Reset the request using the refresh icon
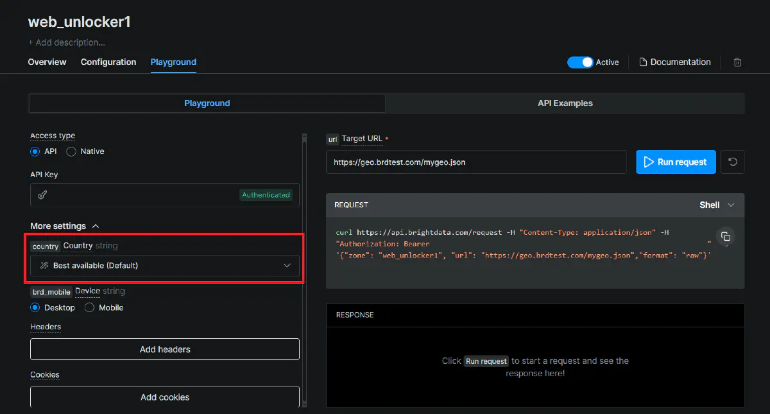The height and width of the screenshot is (414, 770). 732,162
